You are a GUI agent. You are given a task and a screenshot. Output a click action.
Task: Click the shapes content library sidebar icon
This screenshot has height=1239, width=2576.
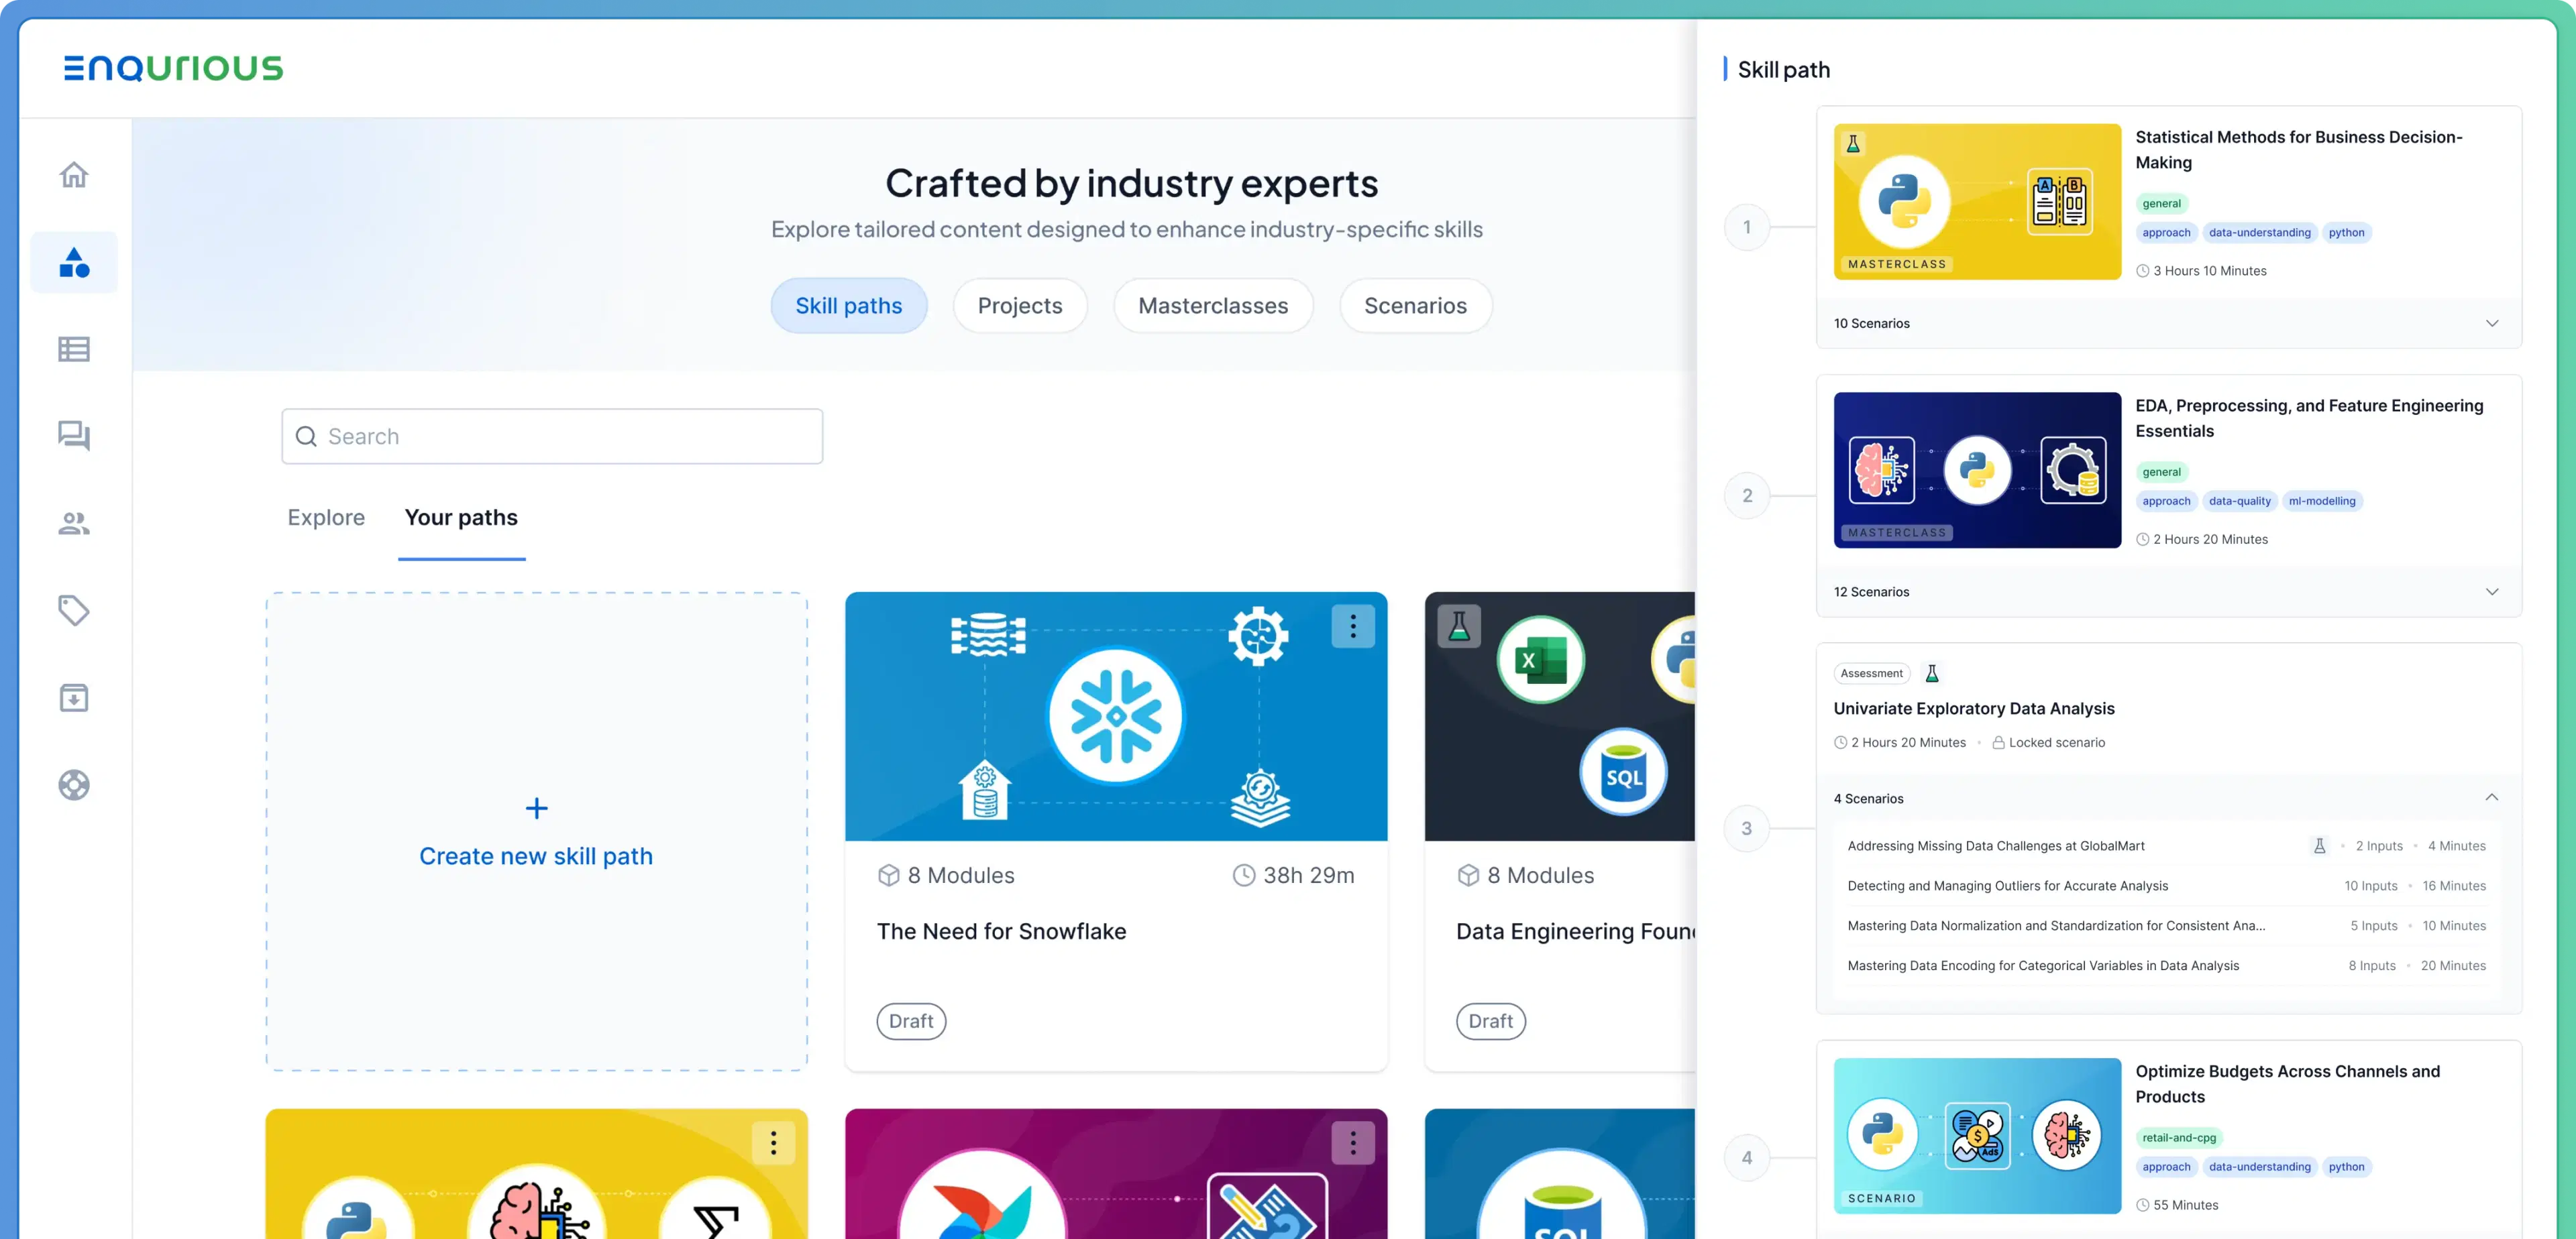click(x=74, y=261)
